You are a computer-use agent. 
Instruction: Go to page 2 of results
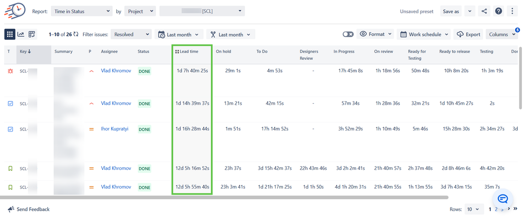point(496,209)
